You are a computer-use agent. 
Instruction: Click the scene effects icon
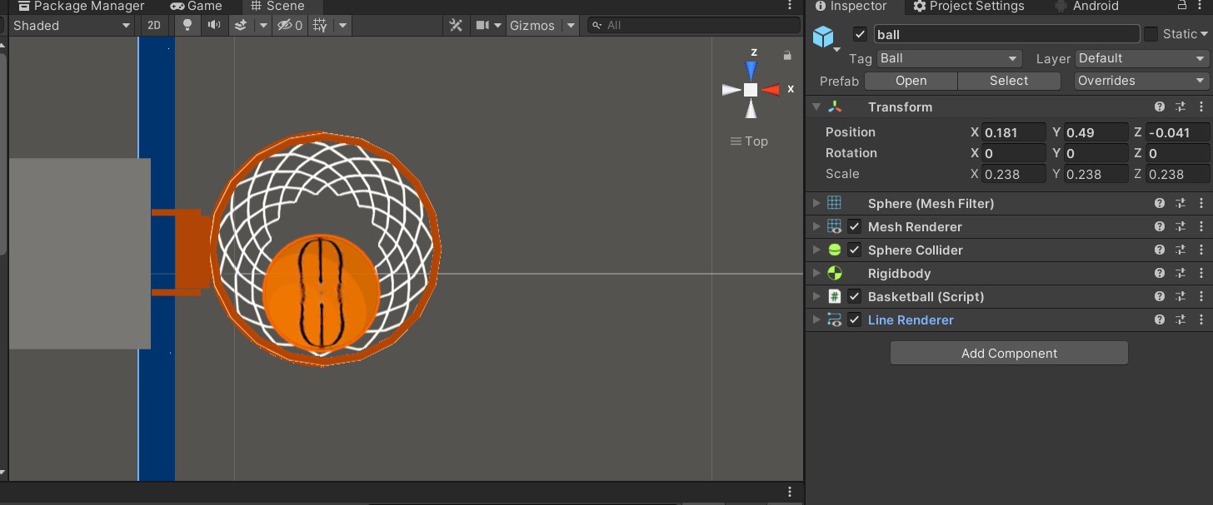tap(242, 25)
